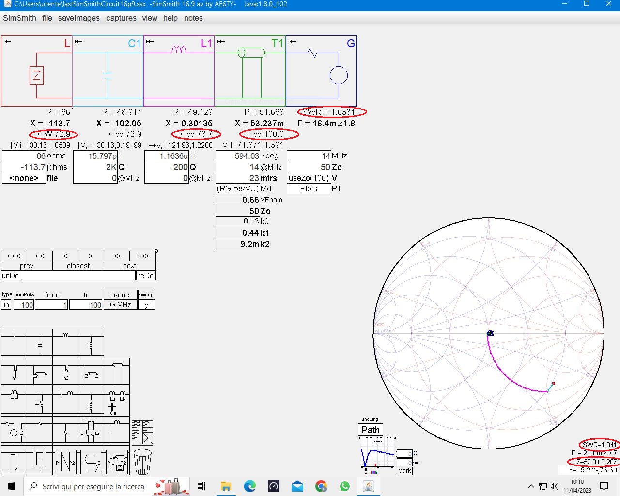Screen dimensions: 620x496
Task: Select the shunt-C series-L network icon
Action: [117, 430]
